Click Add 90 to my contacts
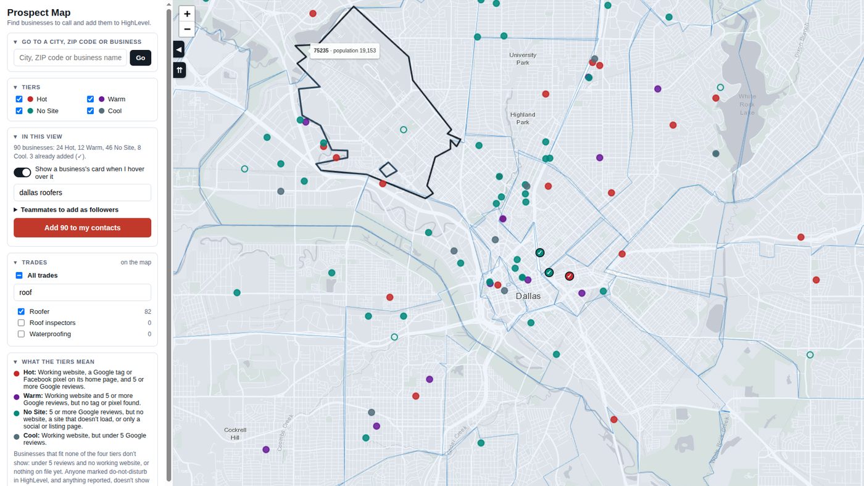The image size is (864, 486). coord(83,228)
